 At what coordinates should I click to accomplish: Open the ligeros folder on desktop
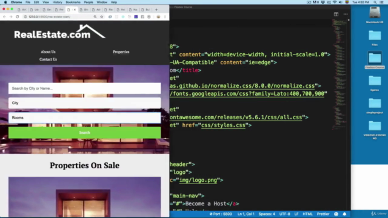coord(375,81)
